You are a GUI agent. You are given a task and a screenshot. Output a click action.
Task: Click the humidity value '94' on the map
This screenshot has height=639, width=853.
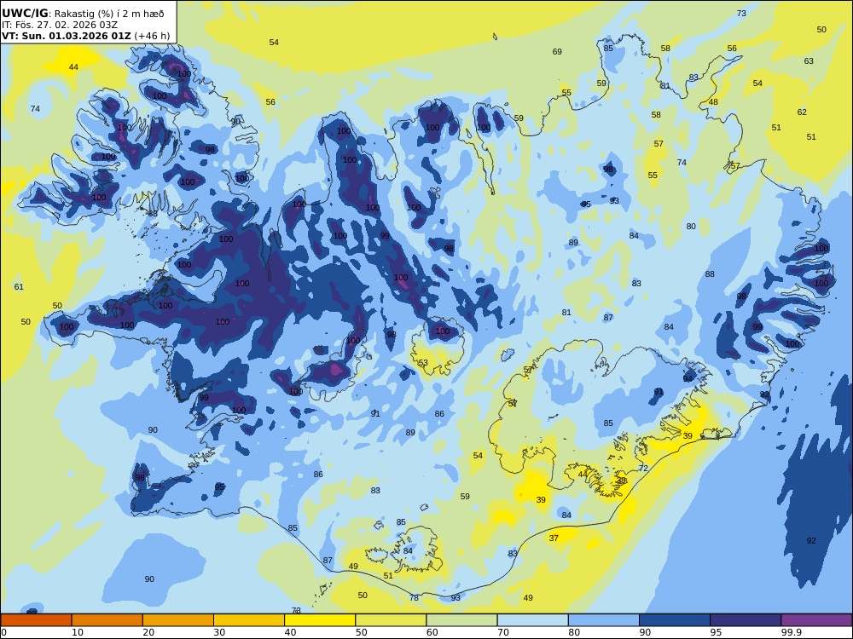688,379
